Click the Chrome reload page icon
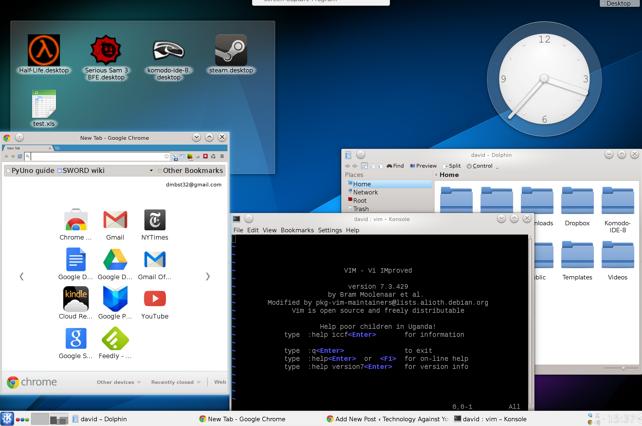Image resolution: width=642 pixels, height=426 pixels. [x=20, y=156]
